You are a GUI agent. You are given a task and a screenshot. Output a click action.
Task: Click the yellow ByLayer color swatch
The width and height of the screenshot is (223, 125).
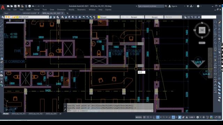(99, 17)
